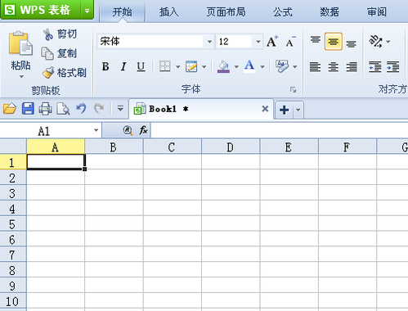Screen dimensions: 408x311
Task: Toggle bold formatting
Action: pos(105,66)
